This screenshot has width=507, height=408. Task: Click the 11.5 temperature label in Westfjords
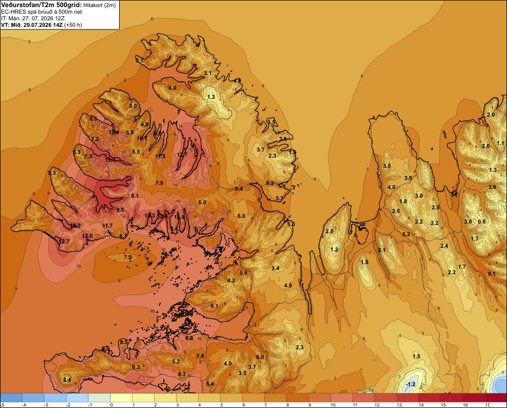160,156
